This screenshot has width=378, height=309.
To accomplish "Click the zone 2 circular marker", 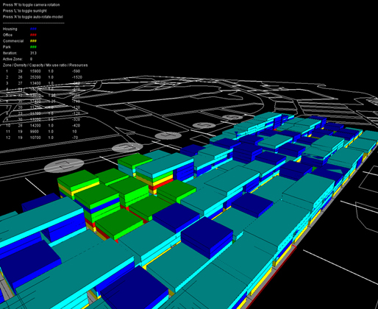I will pos(64,166).
